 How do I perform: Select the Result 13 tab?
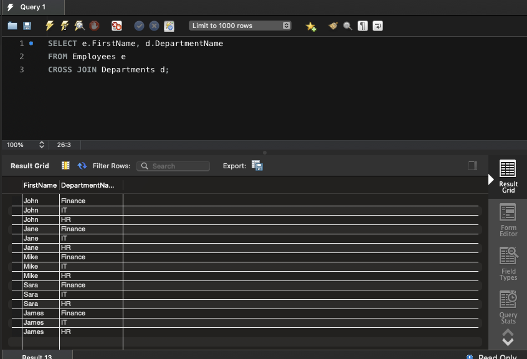pos(37,356)
